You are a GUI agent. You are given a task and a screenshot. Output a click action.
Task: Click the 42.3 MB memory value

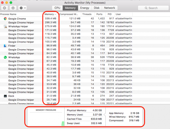[x=51, y=69]
